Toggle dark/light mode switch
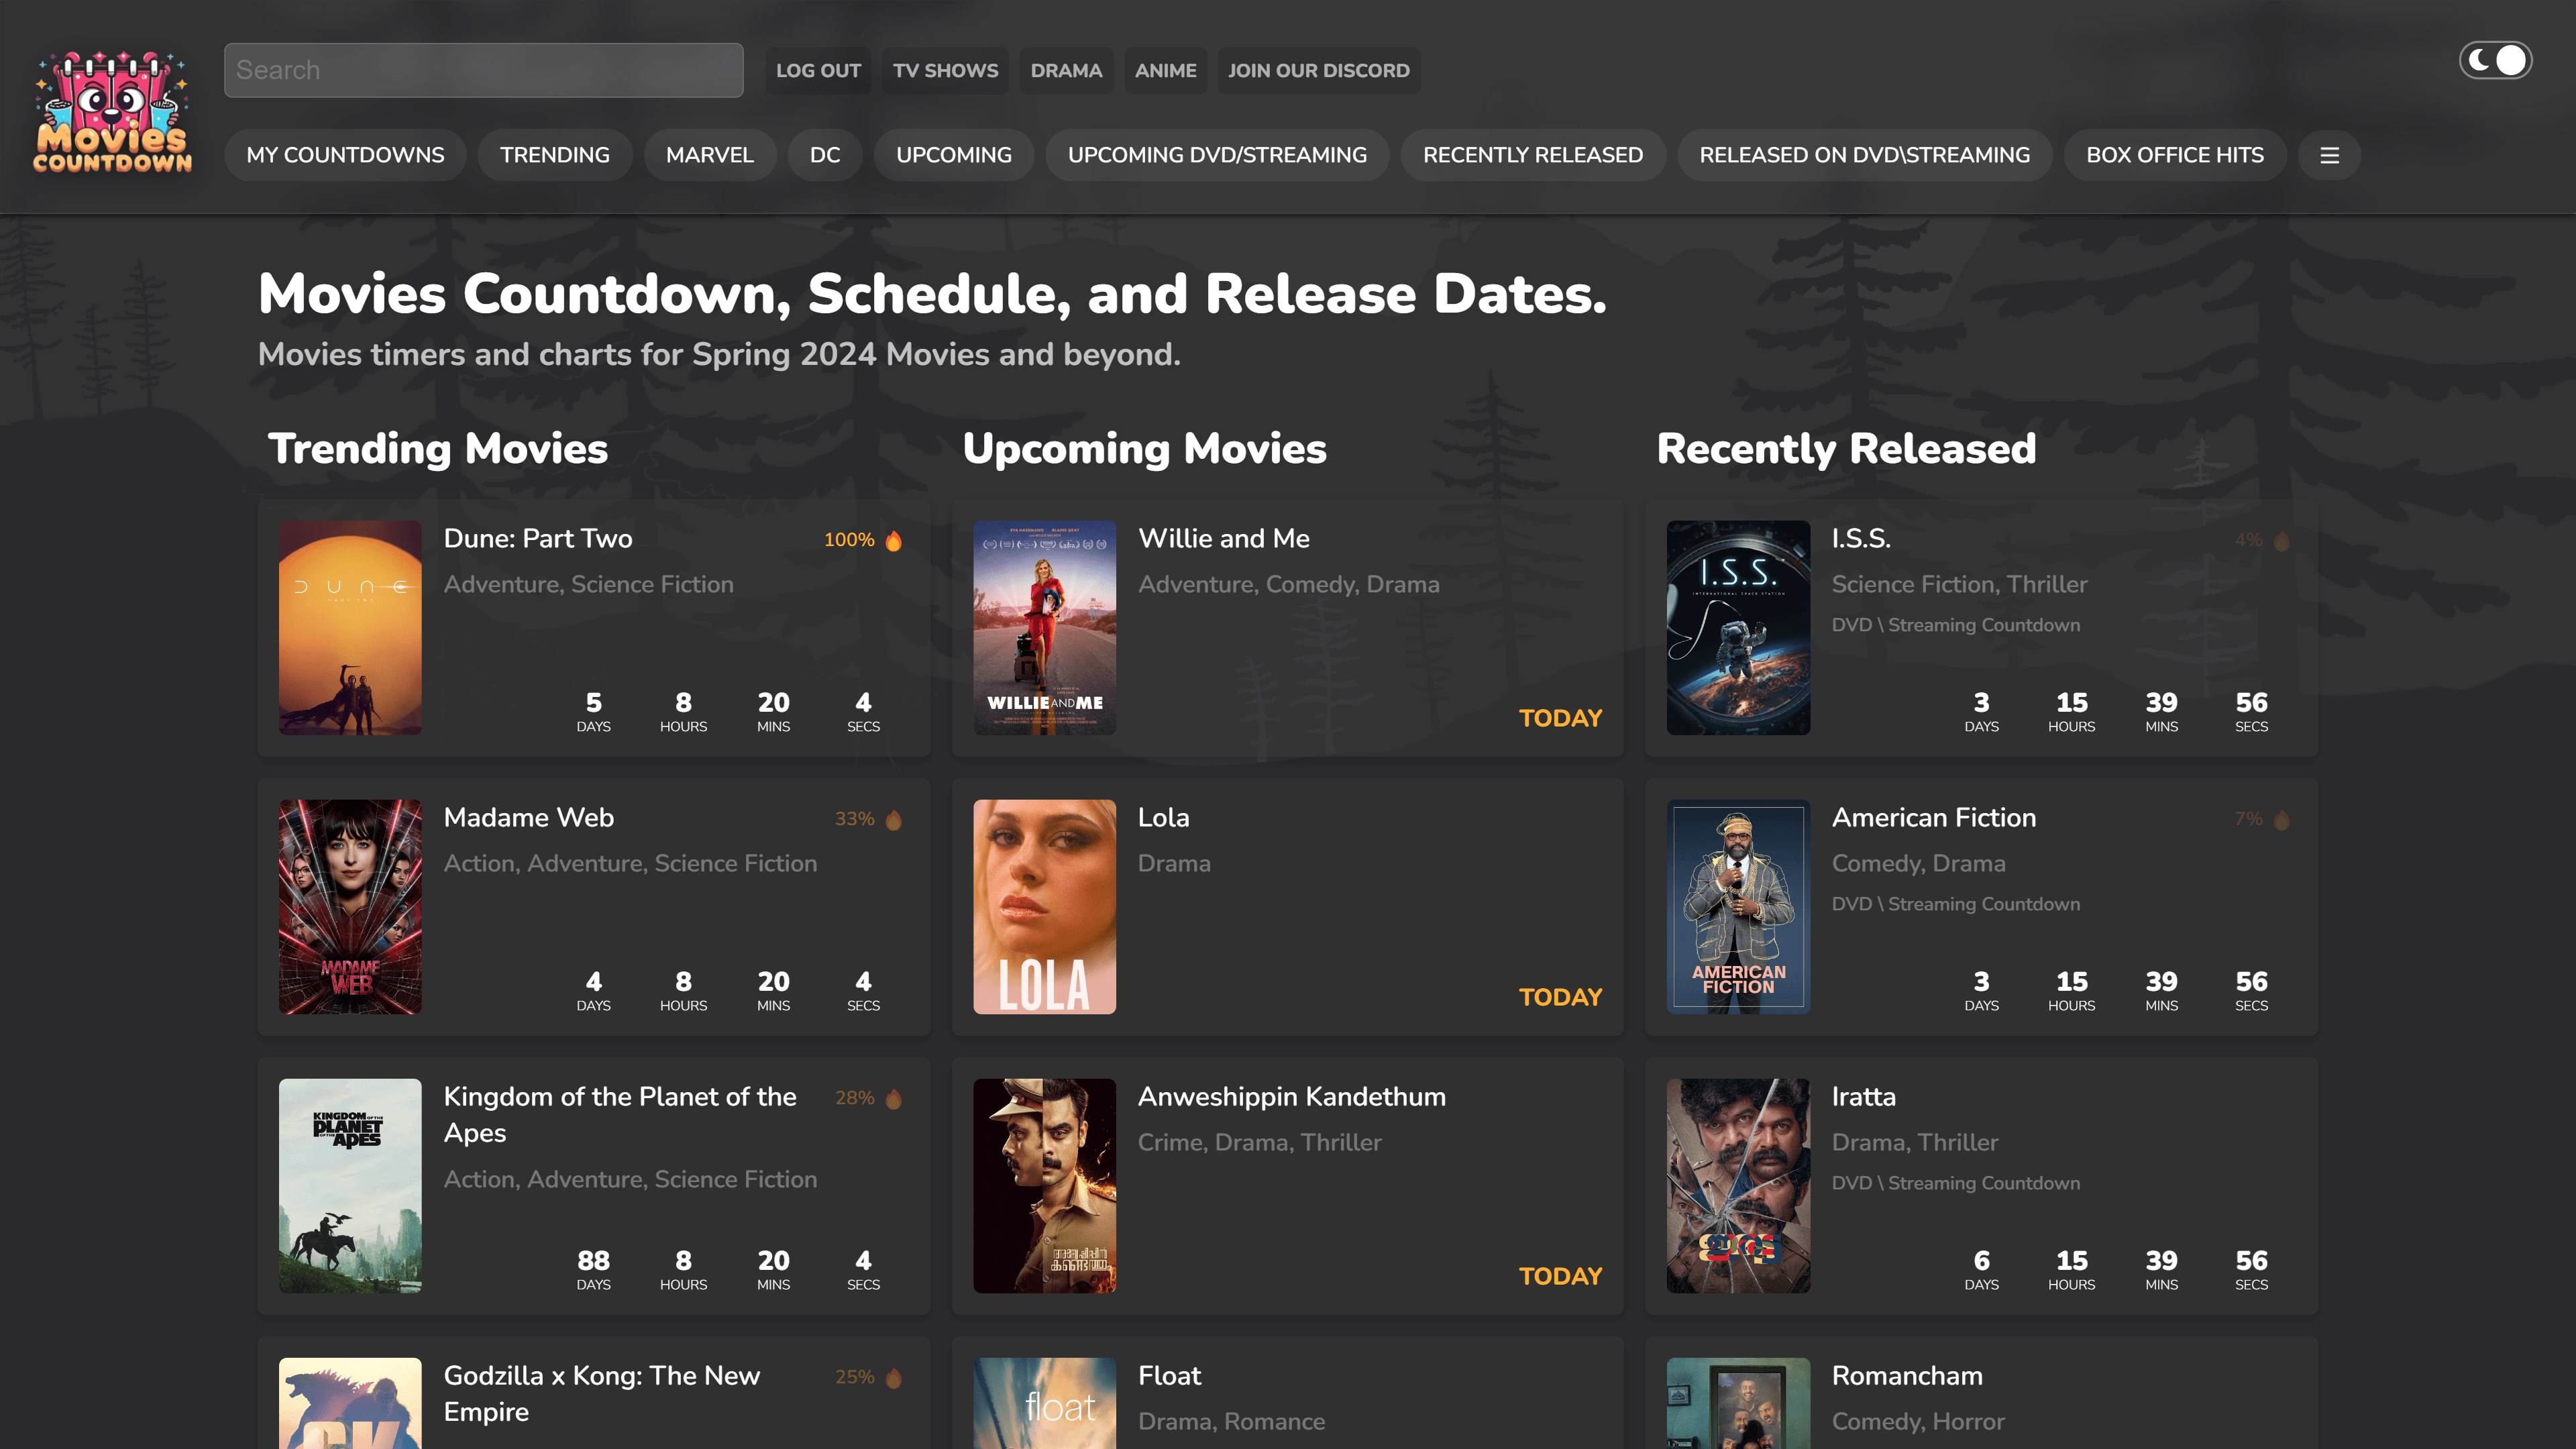This screenshot has width=2576, height=1449. [2495, 61]
